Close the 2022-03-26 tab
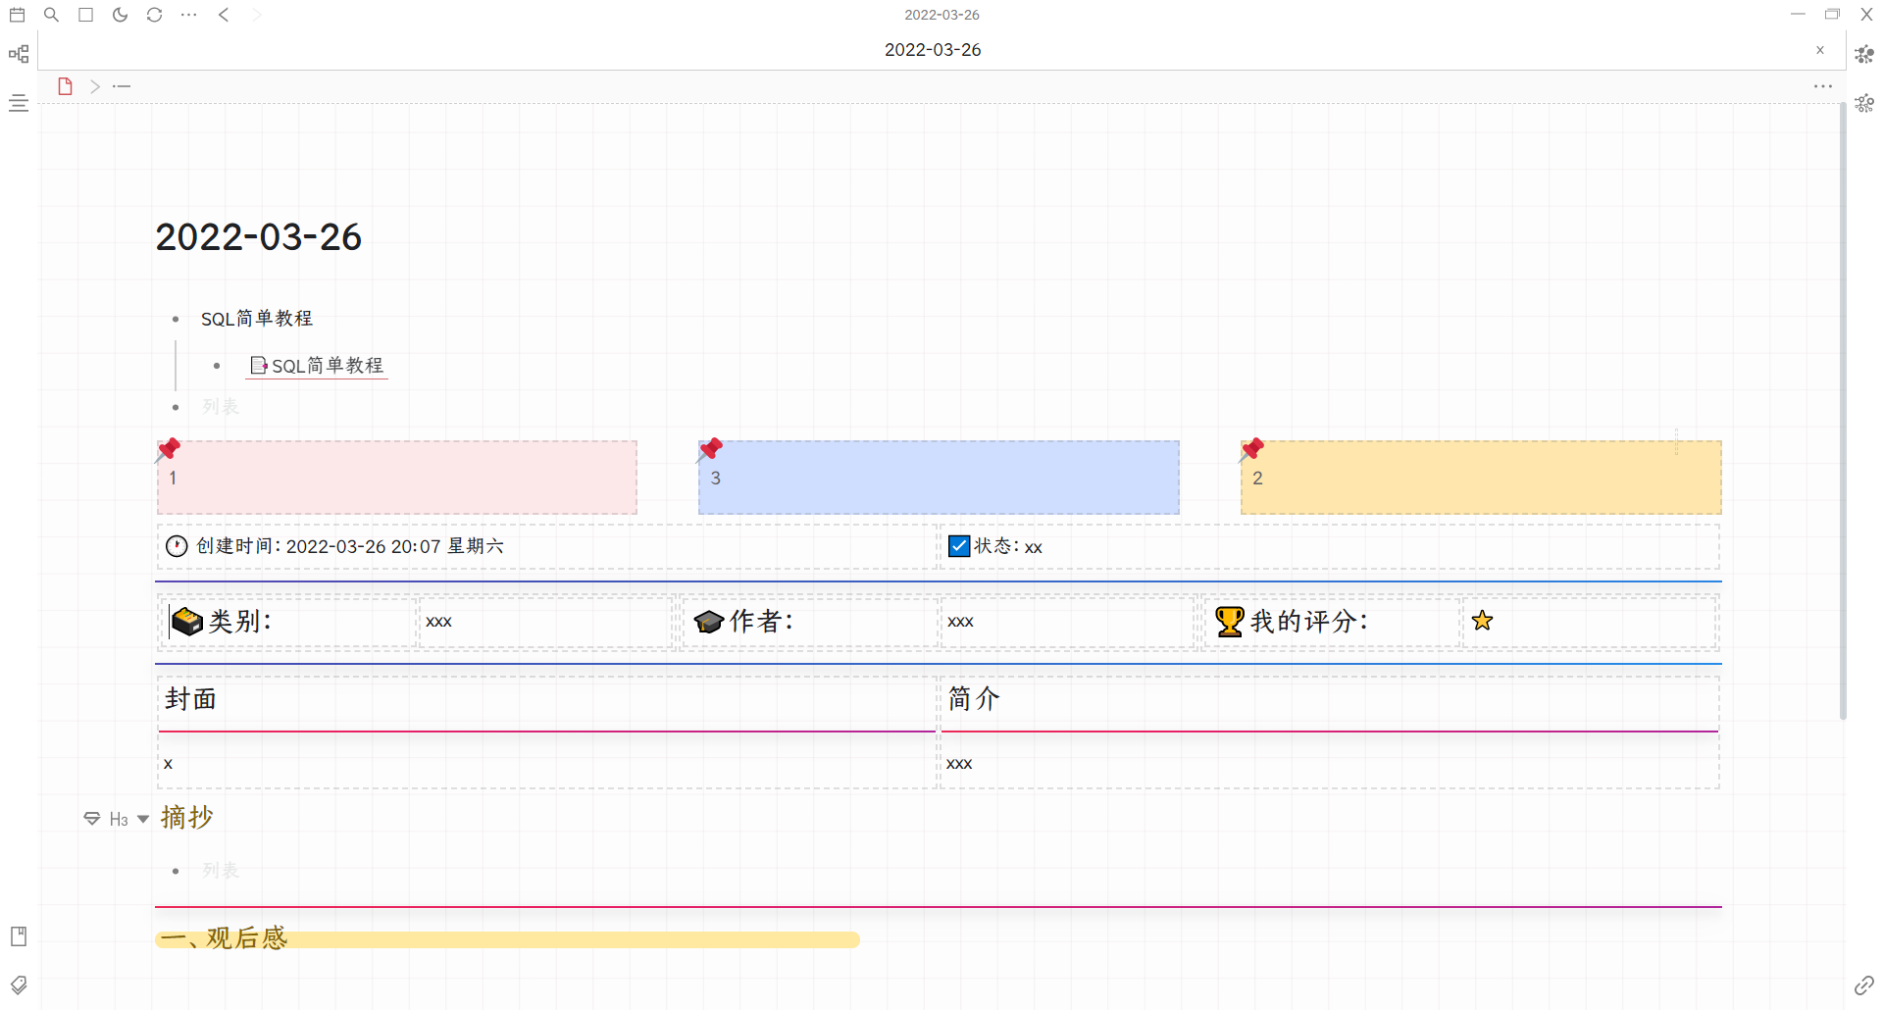 1820,50
